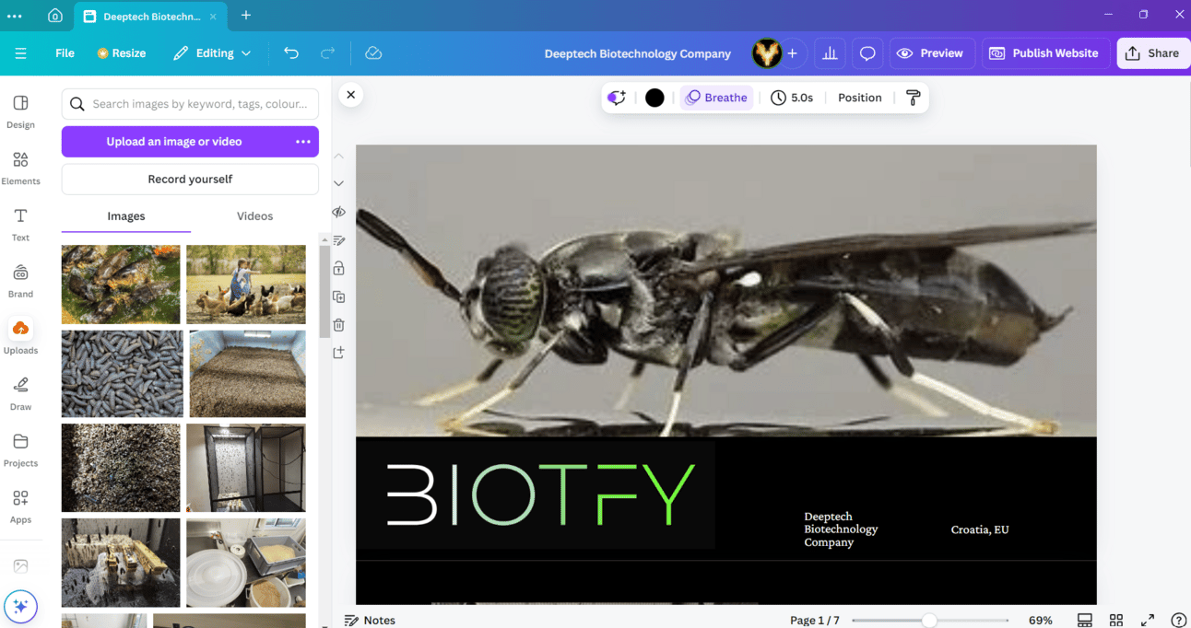Switch to the Videos tab
The height and width of the screenshot is (628, 1191).
click(254, 216)
